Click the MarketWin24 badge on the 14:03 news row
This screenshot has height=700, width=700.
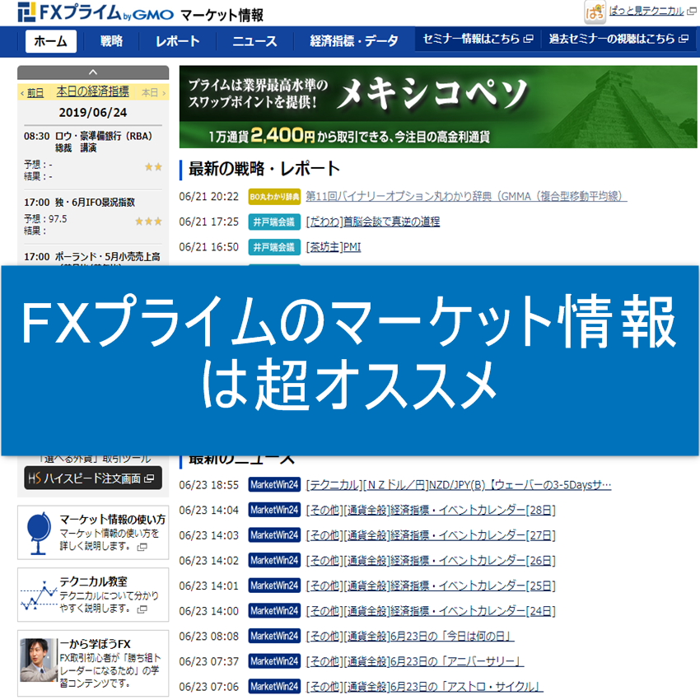click(x=274, y=535)
